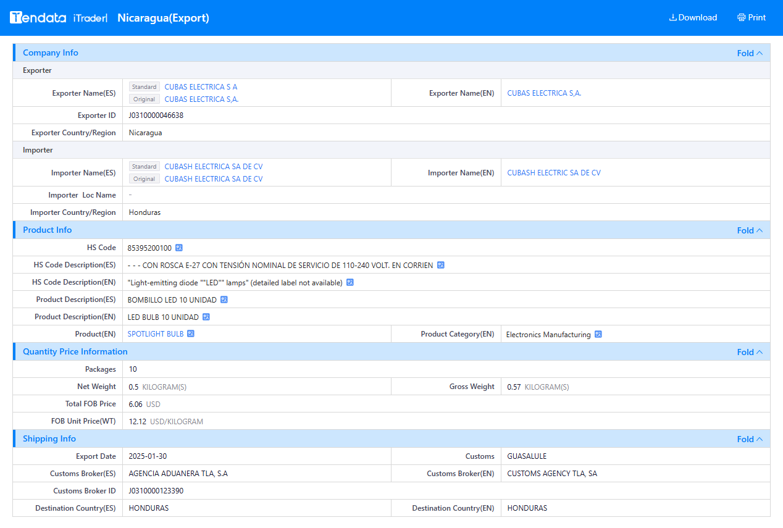The height and width of the screenshot is (528, 783).
Task: Open standard exporter CUBAS ELECTRICA S A link
Action: 201,87
